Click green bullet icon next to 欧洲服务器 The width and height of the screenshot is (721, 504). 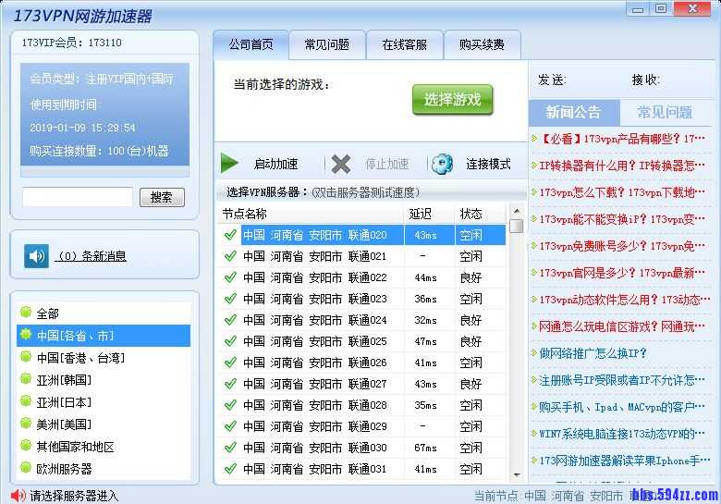[26, 469]
